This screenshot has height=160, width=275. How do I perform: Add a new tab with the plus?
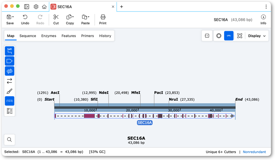click(121, 7)
